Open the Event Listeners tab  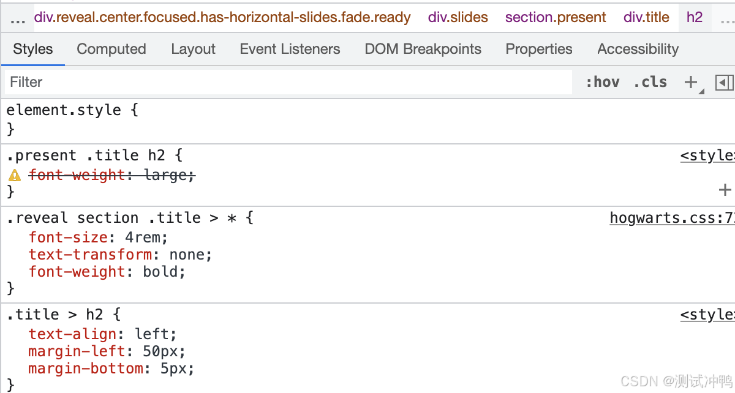coord(290,49)
